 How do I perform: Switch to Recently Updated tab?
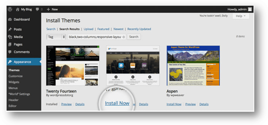(139, 29)
